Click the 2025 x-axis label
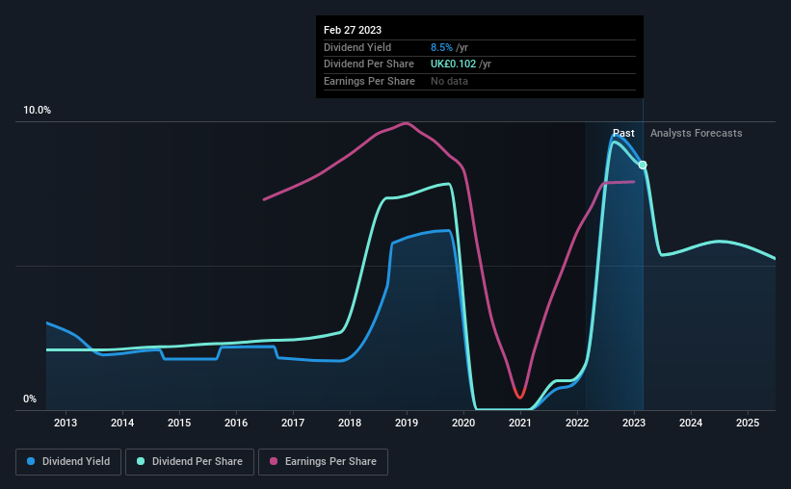Image resolution: width=791 pixels, height=489 pixels. coord(748,423)
